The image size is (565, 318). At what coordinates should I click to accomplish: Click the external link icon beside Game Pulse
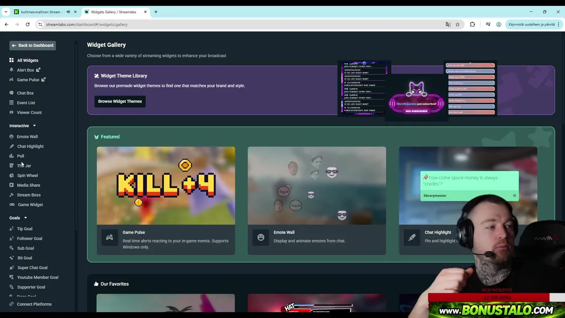pyautogui.click(x=43, y=79)
